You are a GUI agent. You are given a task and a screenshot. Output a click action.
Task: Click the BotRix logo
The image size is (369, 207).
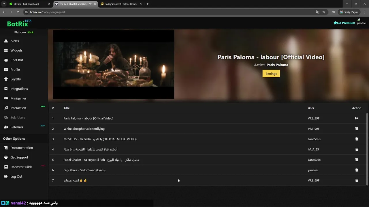[19, 23]
